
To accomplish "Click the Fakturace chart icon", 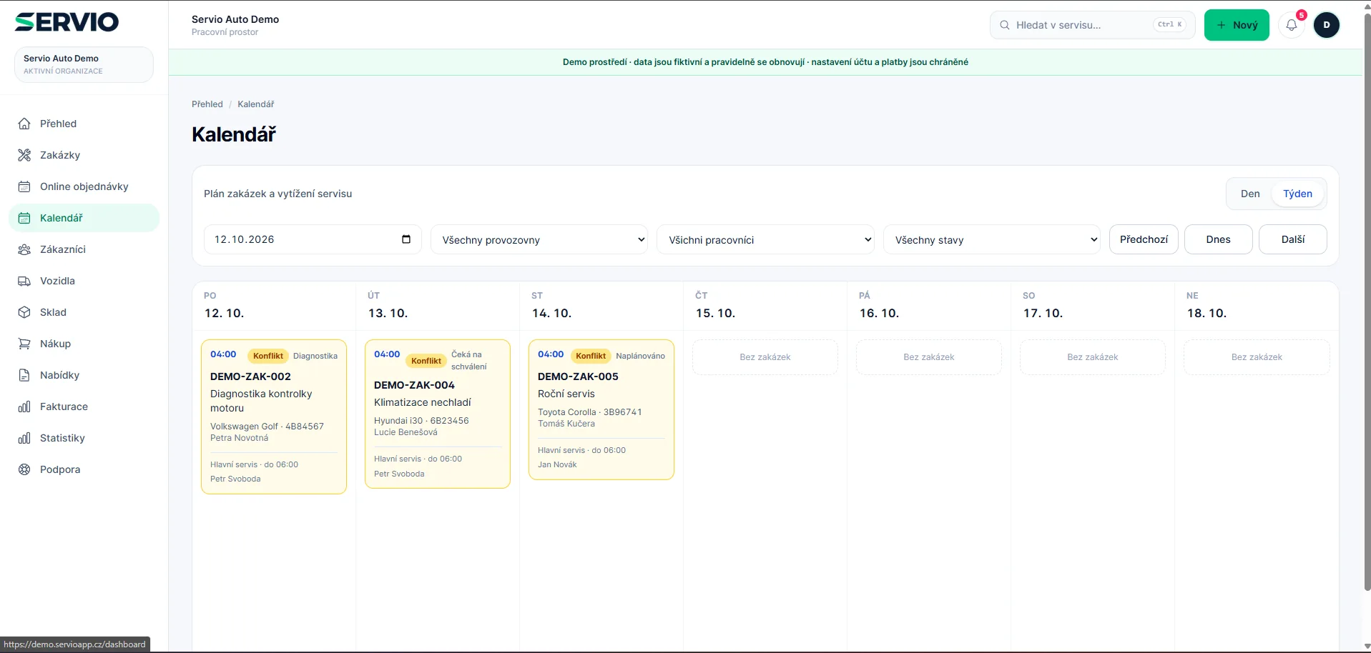I will point(24,407).
